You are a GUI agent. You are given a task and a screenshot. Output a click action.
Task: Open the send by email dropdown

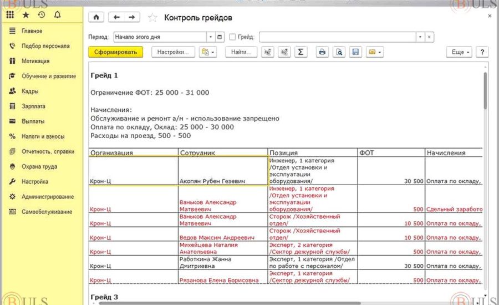[375, 52]
